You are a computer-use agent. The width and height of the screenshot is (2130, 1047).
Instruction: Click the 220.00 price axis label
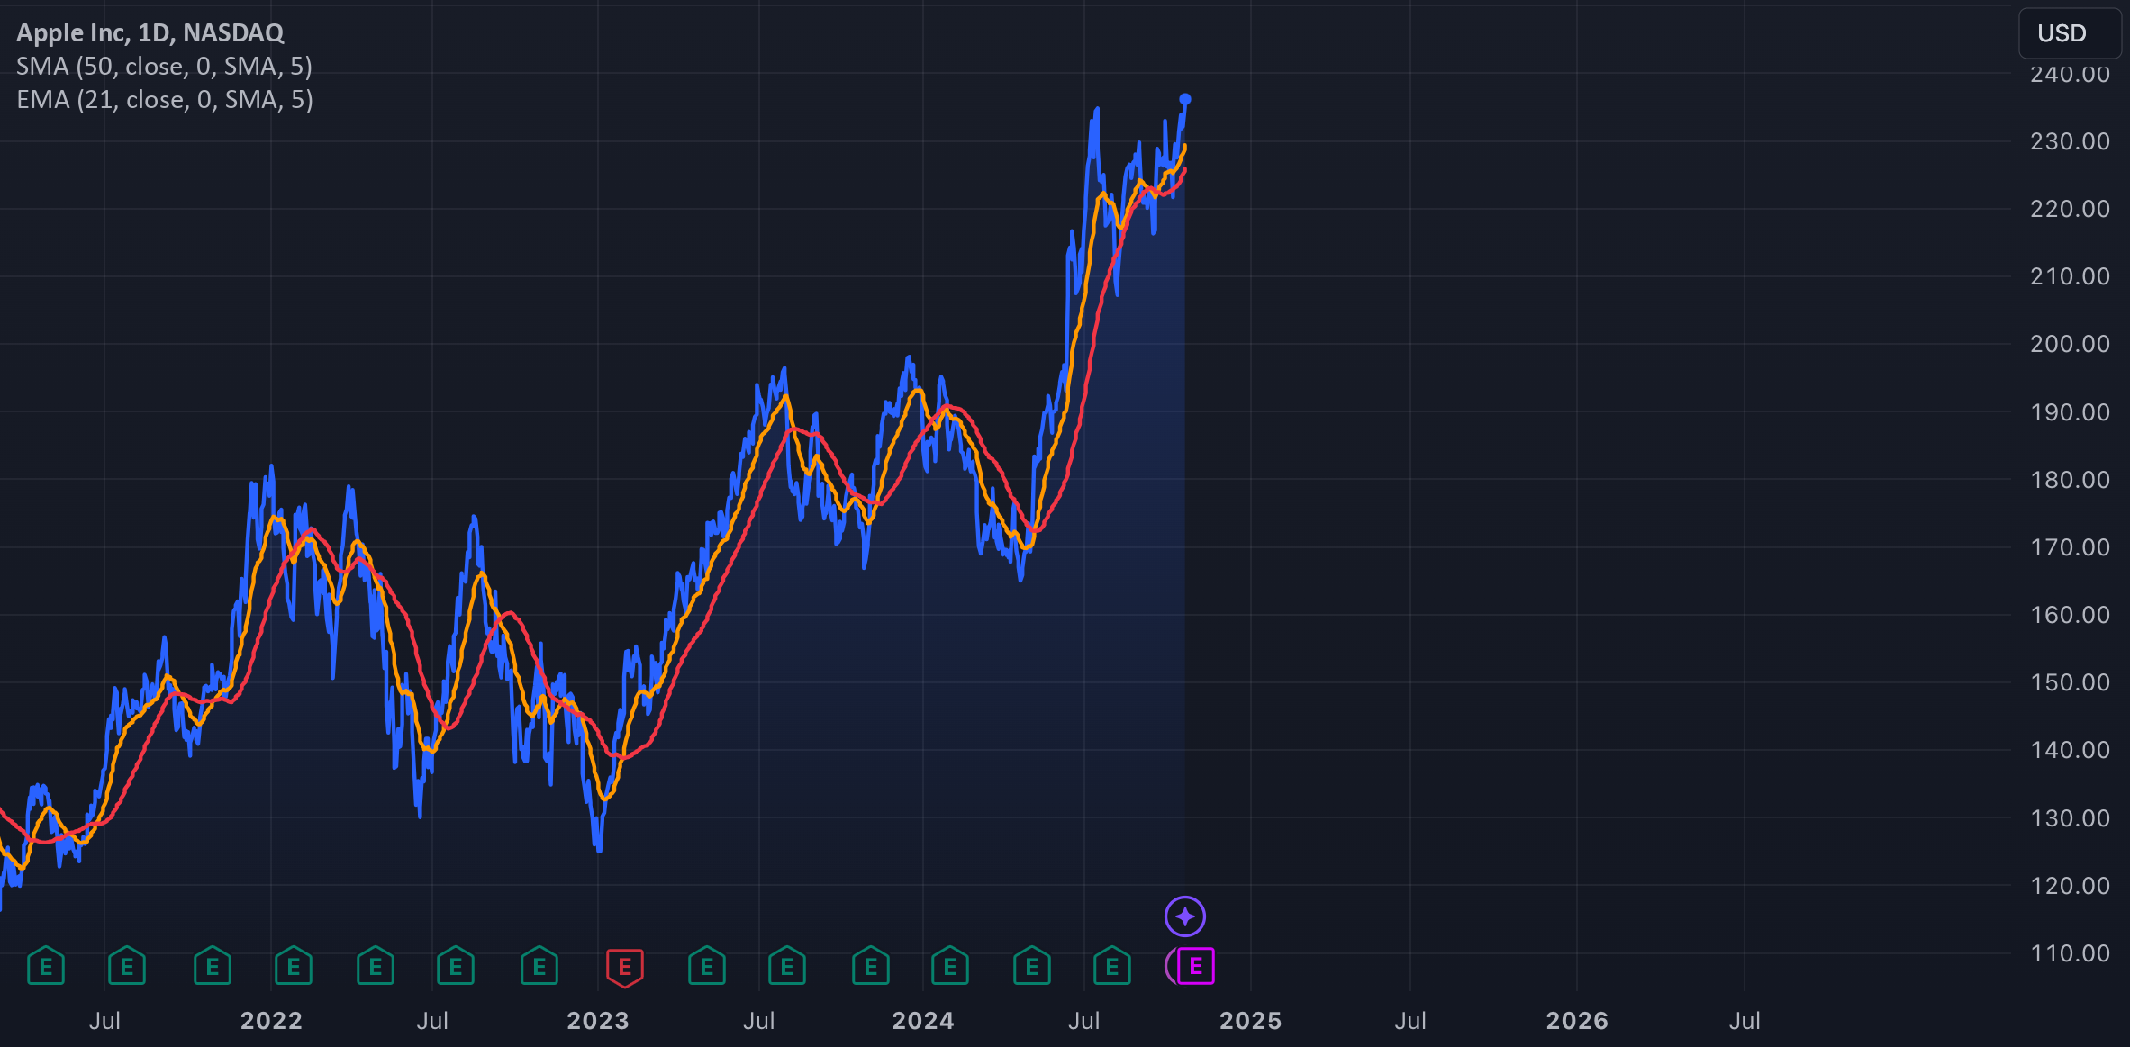point(2070,209)
